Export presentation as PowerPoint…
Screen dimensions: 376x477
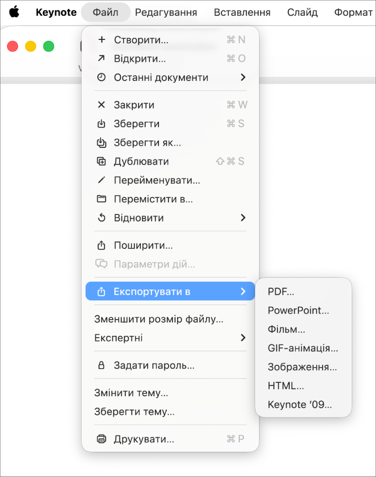pyautogui.click(x=303, y=310)
